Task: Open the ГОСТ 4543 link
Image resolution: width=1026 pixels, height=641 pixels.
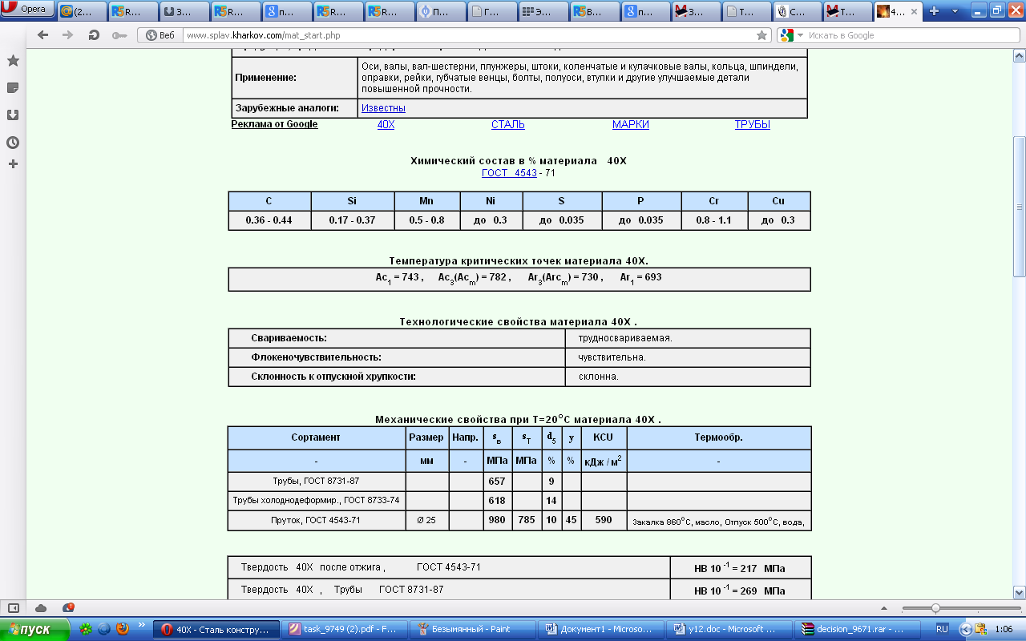Action: (x=509, y=173)
